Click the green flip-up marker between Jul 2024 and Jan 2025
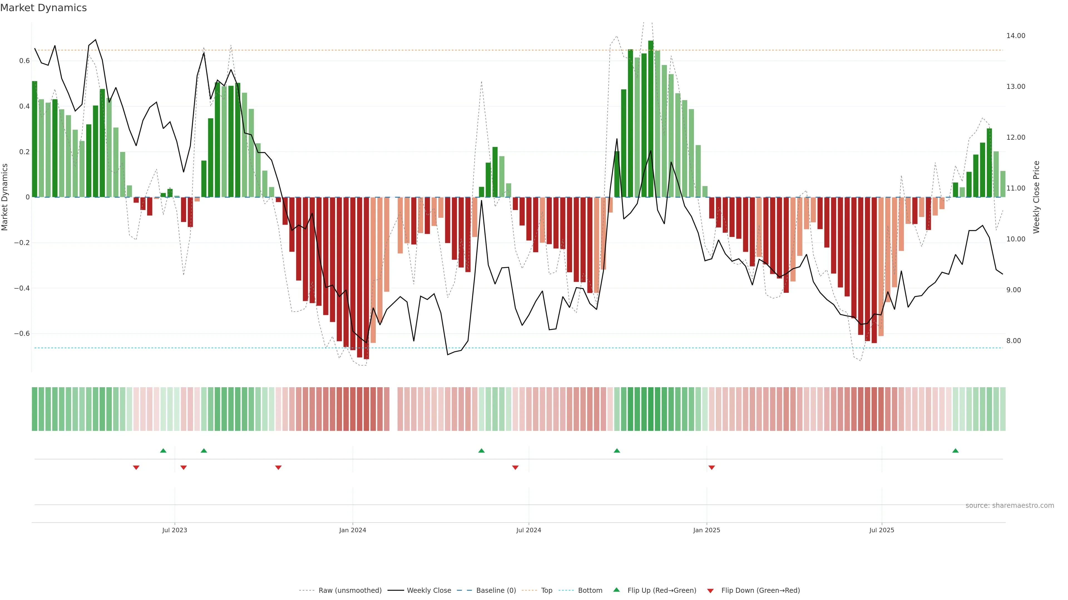Screen dimensions: 1068x600 tap(617, 451)
